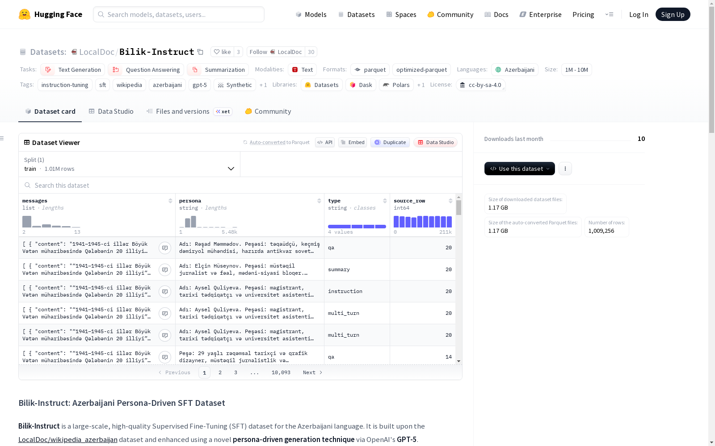Open Enterprise in the navigation
Image resolution: width=715 pixels, height=446 pixels.
coord(541,14)
